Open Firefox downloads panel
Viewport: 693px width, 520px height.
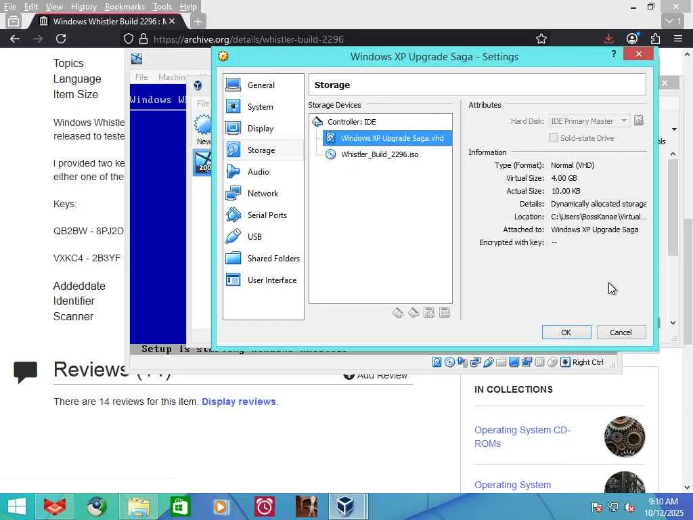tap(608, 39)
